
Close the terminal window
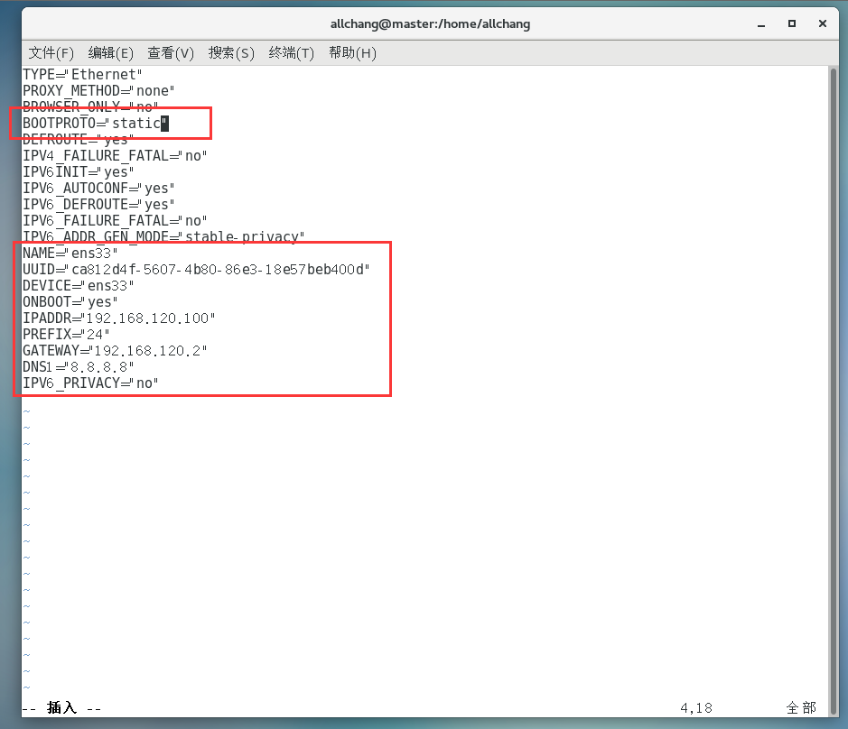pos(823,23)
